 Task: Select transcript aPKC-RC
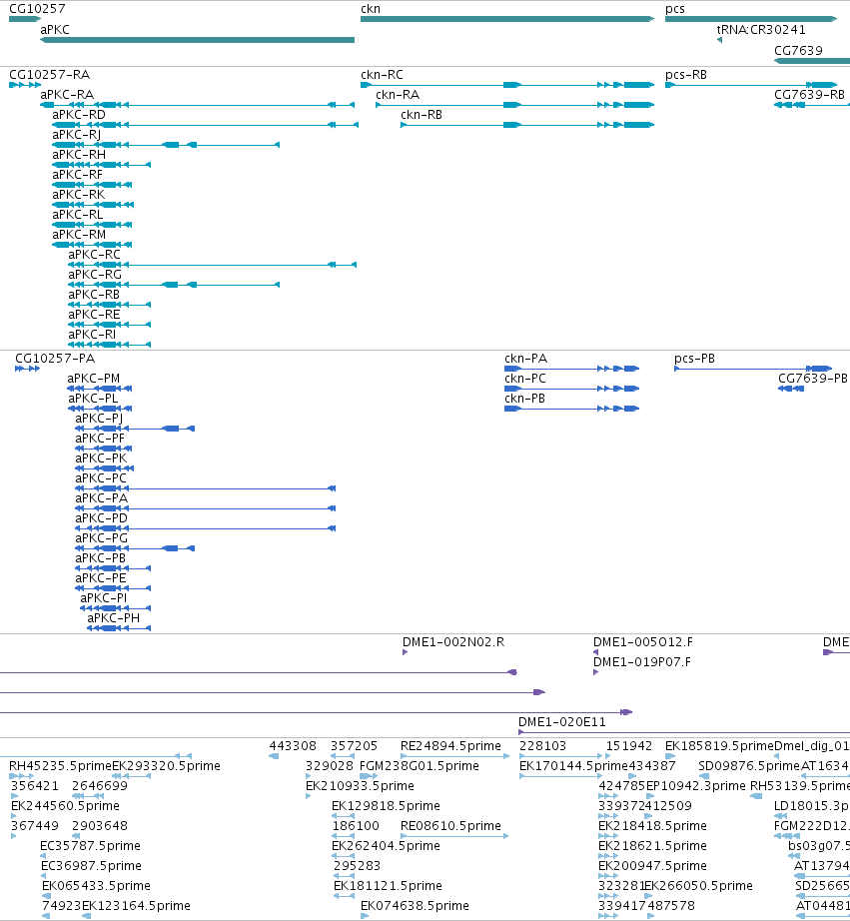point(94,255)
